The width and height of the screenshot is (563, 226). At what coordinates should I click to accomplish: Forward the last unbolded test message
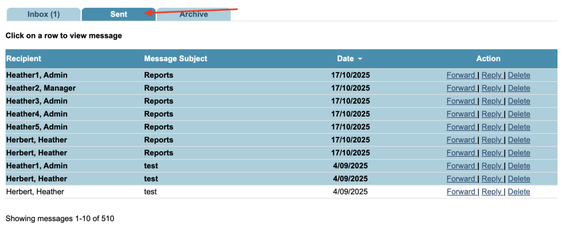tap(461, 192)
